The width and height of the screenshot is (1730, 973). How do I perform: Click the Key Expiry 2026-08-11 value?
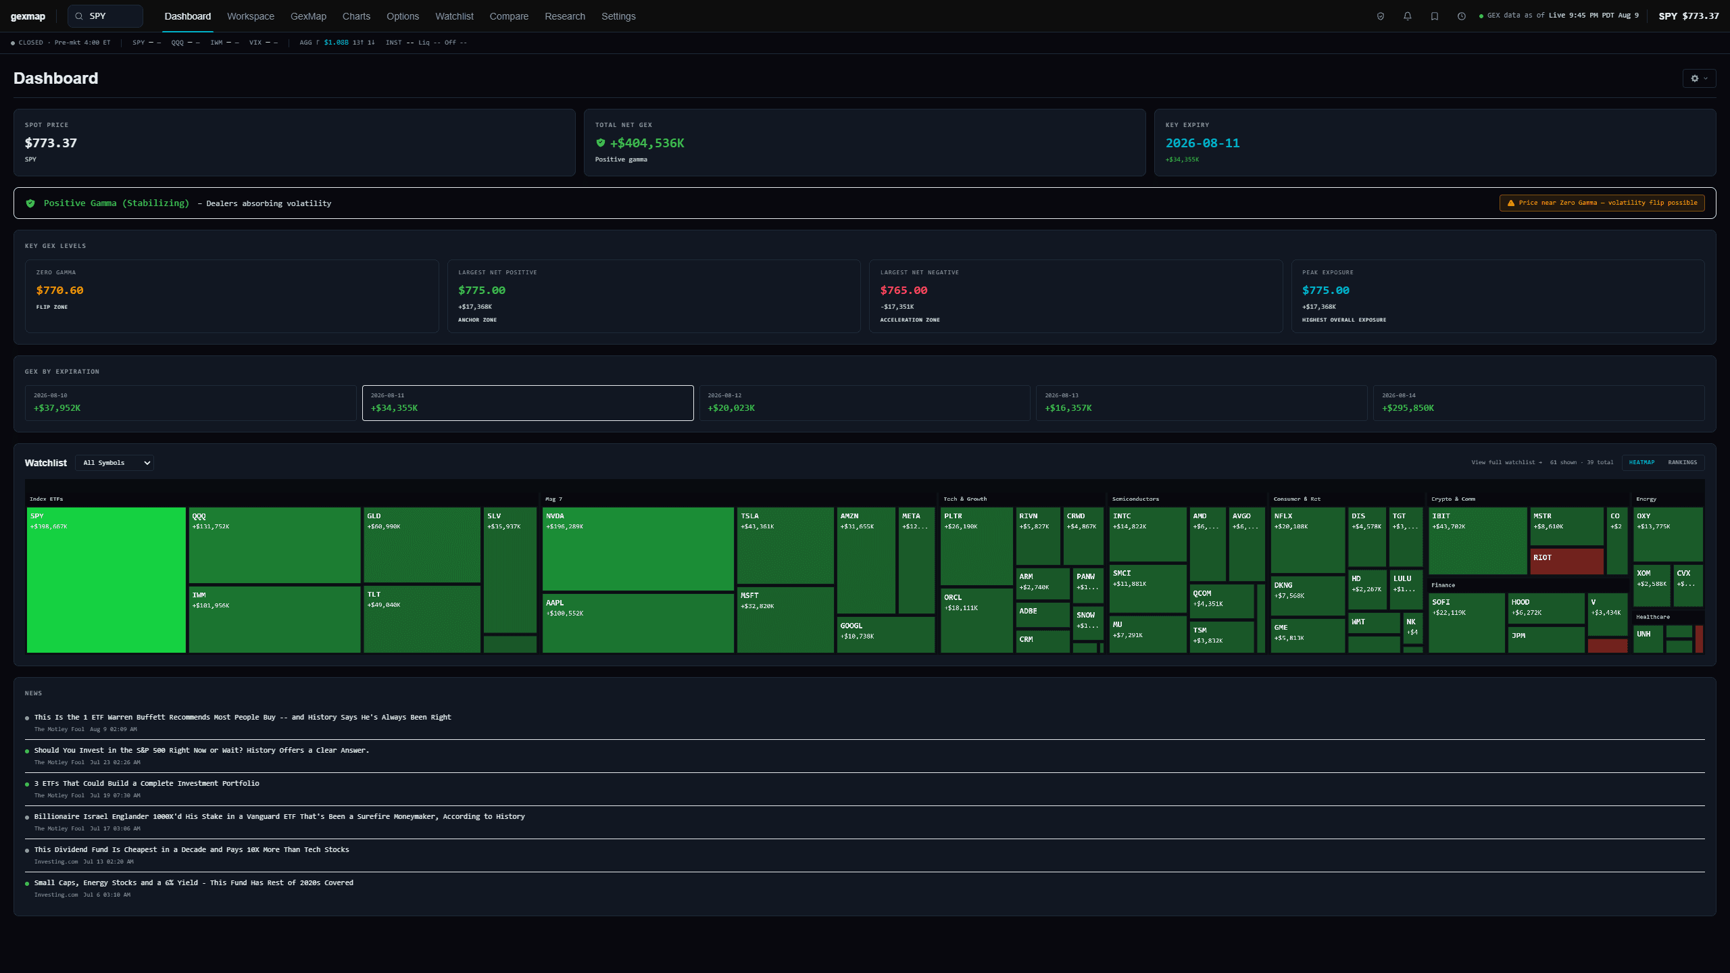[x=1203, y=143]
